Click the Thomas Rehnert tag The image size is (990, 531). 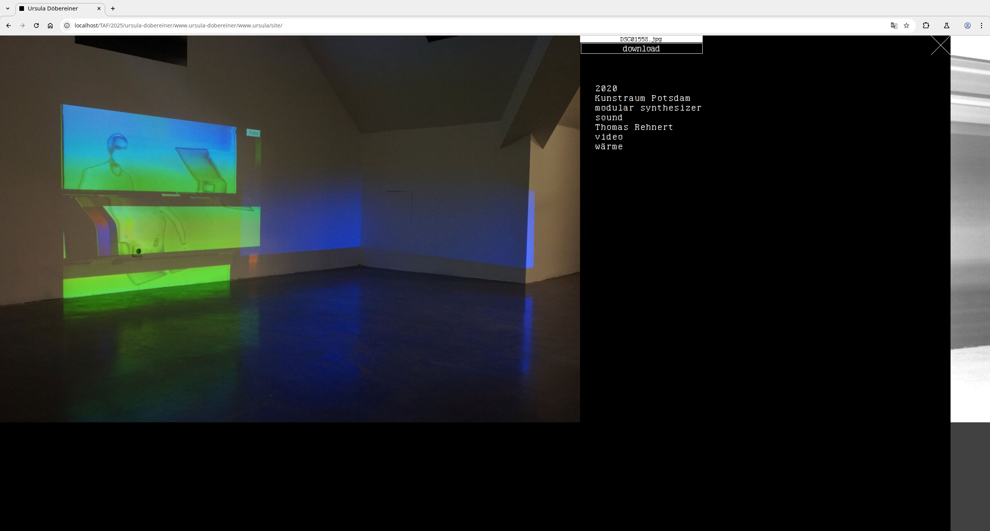pos(634,127)
